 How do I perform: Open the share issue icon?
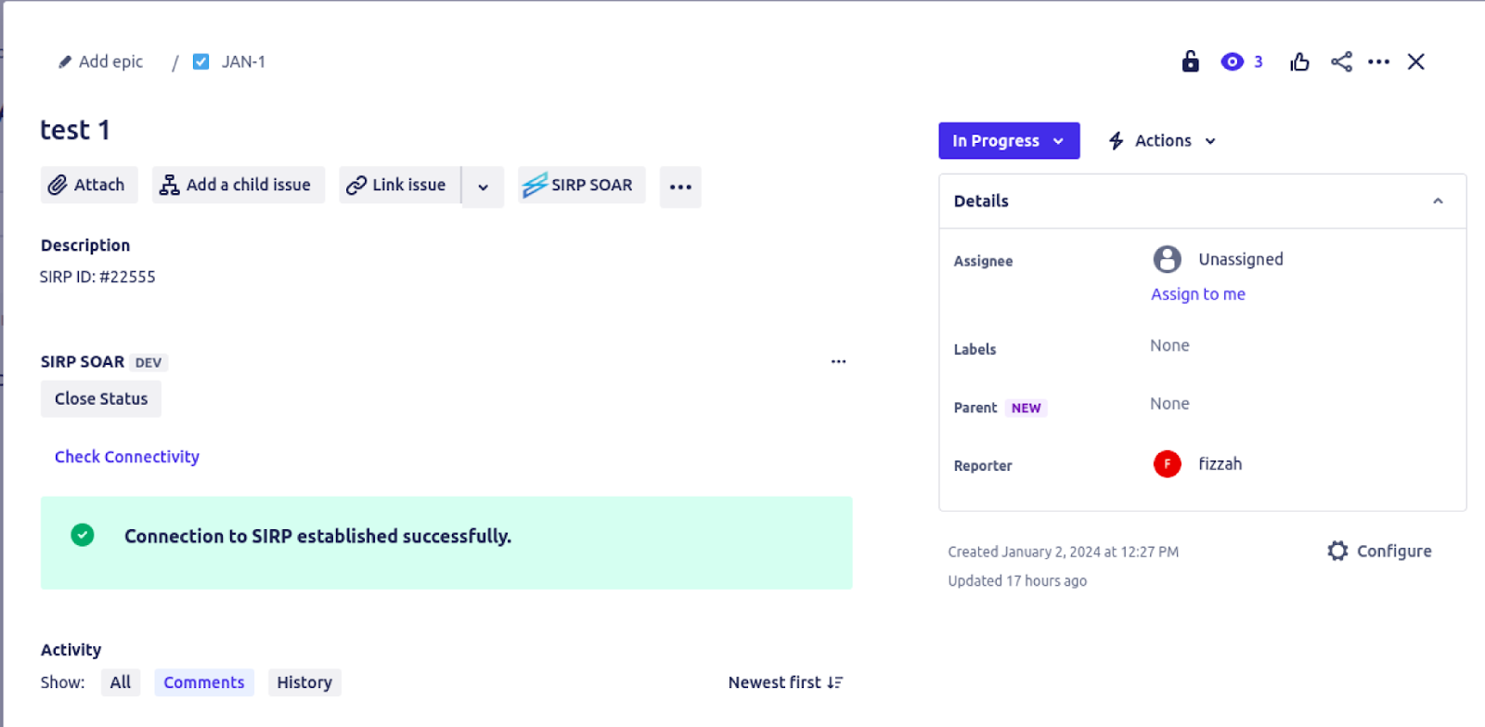tap(1341, 61)
